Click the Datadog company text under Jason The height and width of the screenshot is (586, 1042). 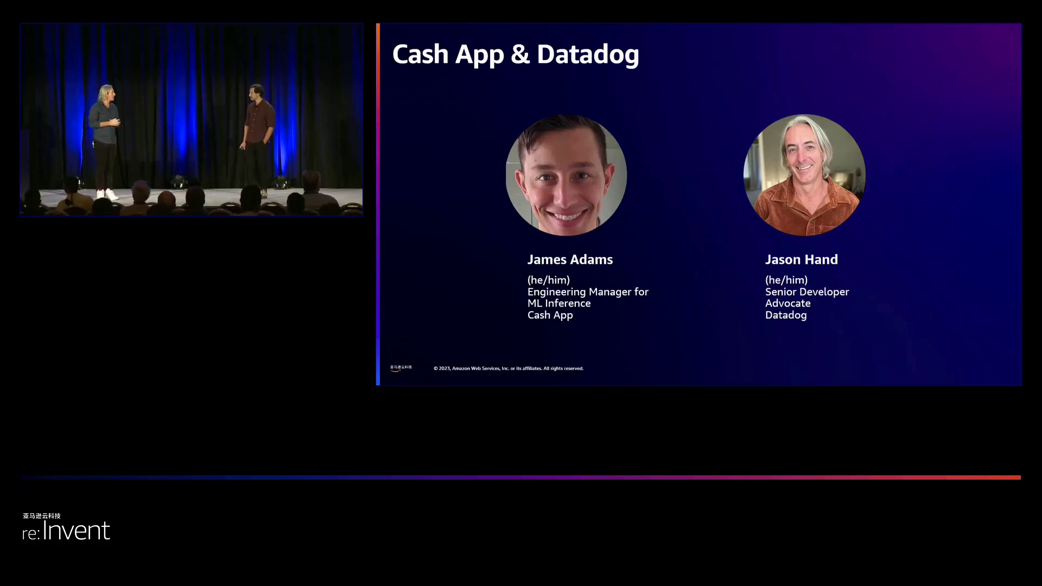[x=785, y=315]
